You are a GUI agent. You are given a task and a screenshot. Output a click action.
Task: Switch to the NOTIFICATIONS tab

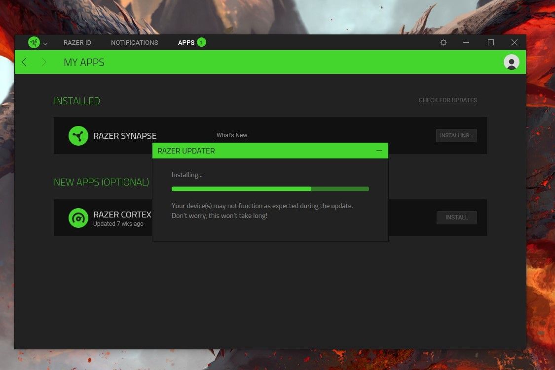coord(135,43)
